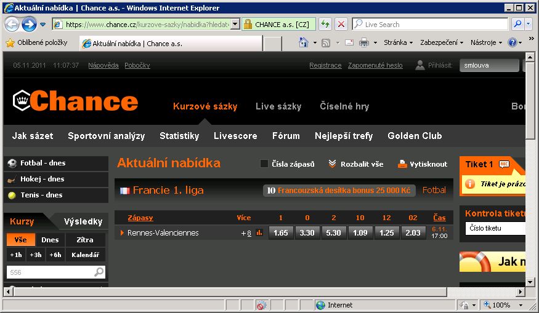The image size is (539, 313).
Task: Select Fotbal - dnes in sidebar
Action: (x=56, y=163)
